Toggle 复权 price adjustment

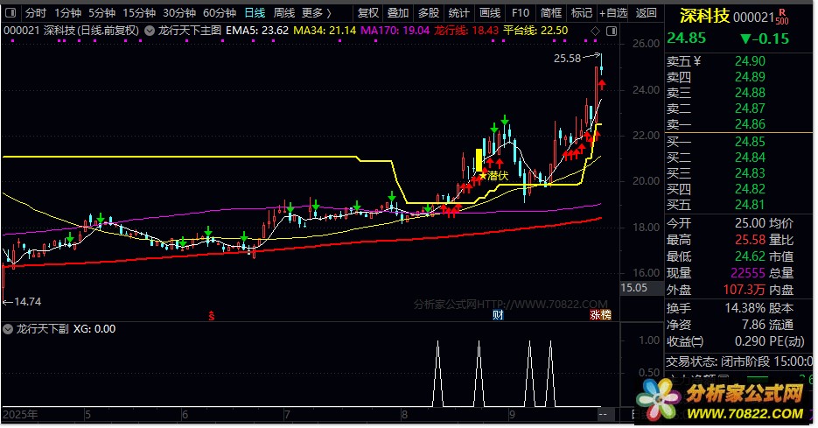[x=368, y=13]
